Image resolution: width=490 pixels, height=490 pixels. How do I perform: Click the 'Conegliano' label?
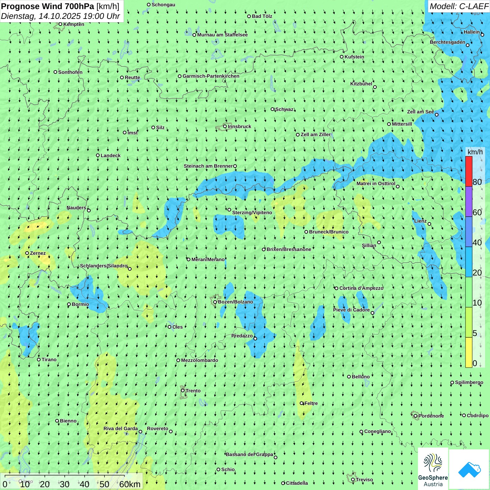pyautogui.click(x=377, y=431)
